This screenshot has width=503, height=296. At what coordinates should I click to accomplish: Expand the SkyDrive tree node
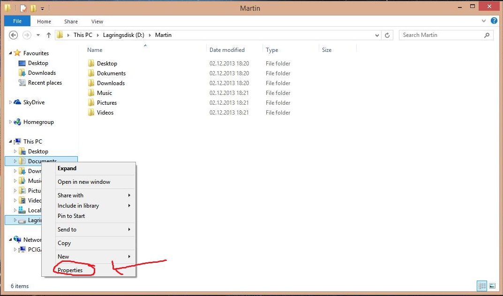10,102
